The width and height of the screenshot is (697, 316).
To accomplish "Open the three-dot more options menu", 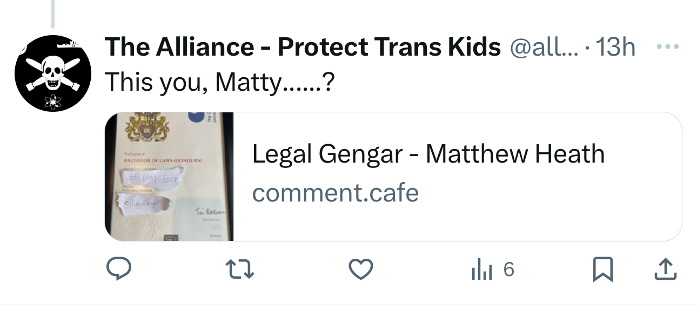I will point(666,47).
